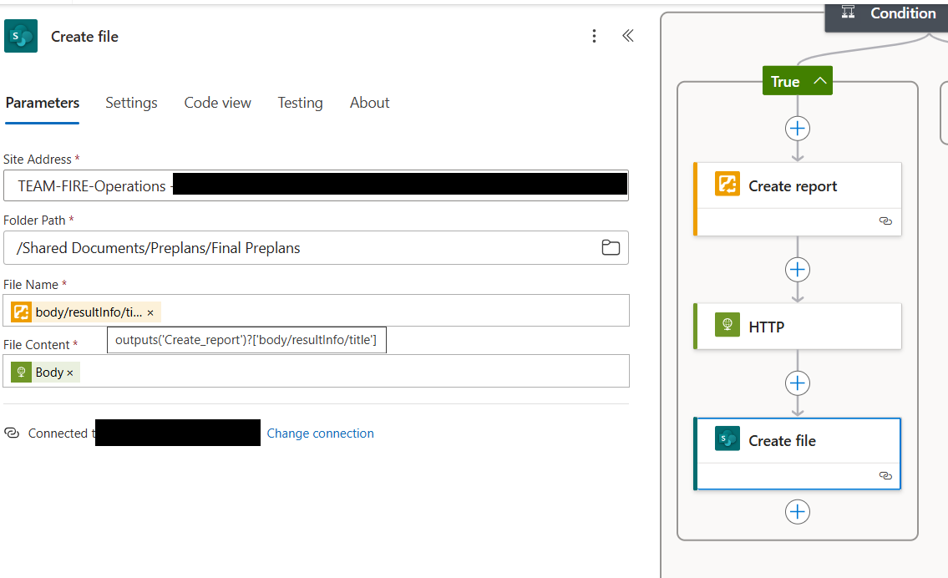
Task: Switch to the Code view tab
Action: [217, 102]
